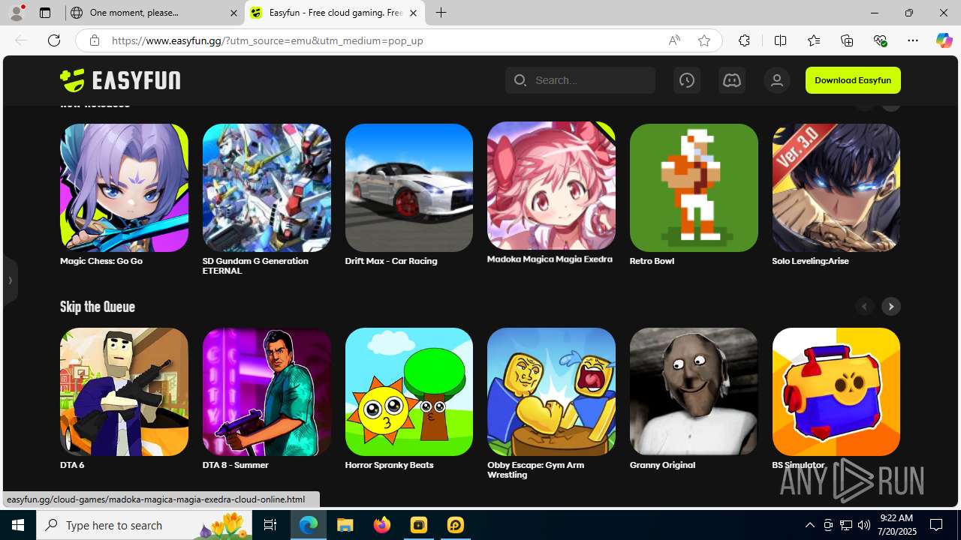Open DTA 6 game thumbnail
961x540 pixels.
(x=124, y=391)
